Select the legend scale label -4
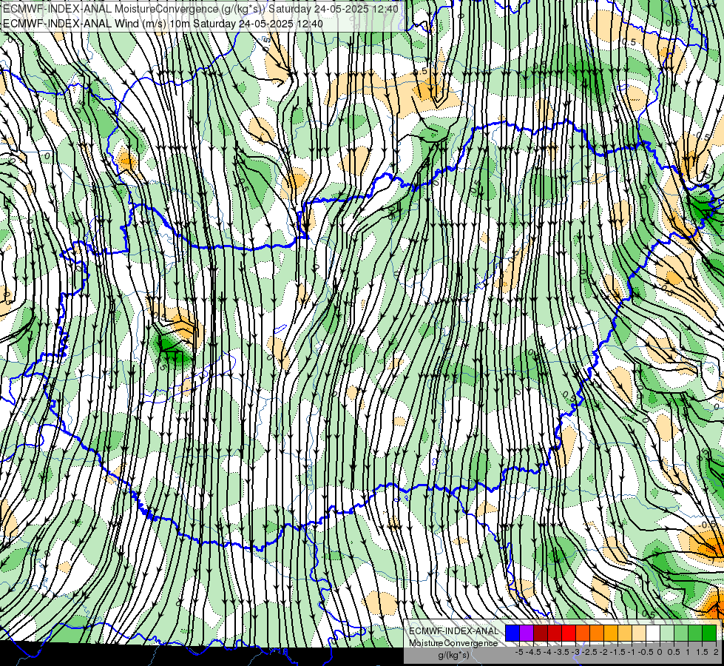This screenshot has width=724, height=666. click(x=547, y=652)
